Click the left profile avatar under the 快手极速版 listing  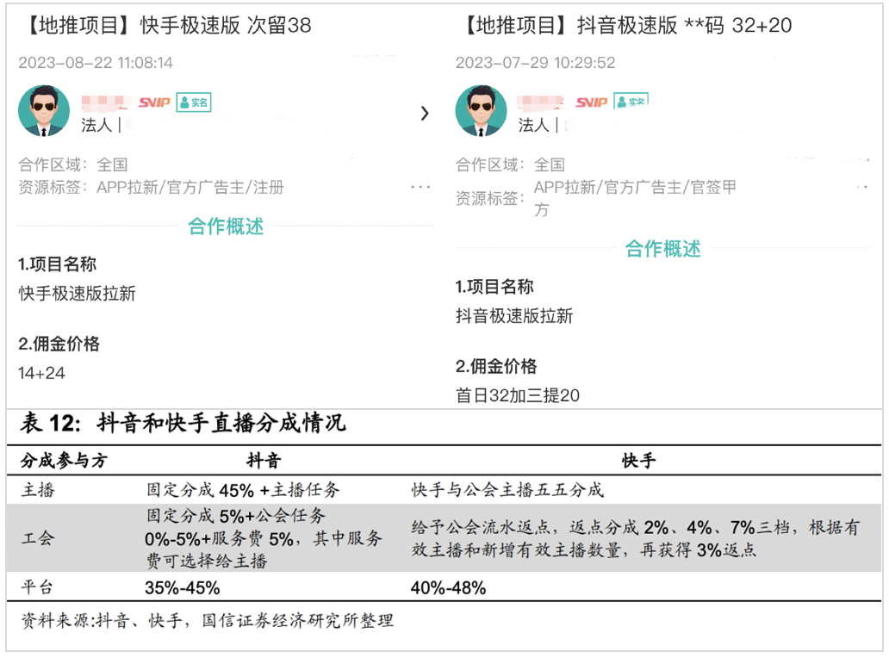pyautogui.click(x=44, y=111)
